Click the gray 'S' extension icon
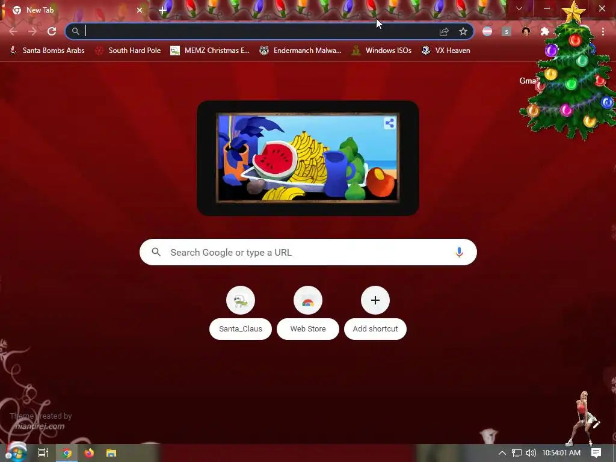This screenshot has height=462, width=616. point(507,31)
